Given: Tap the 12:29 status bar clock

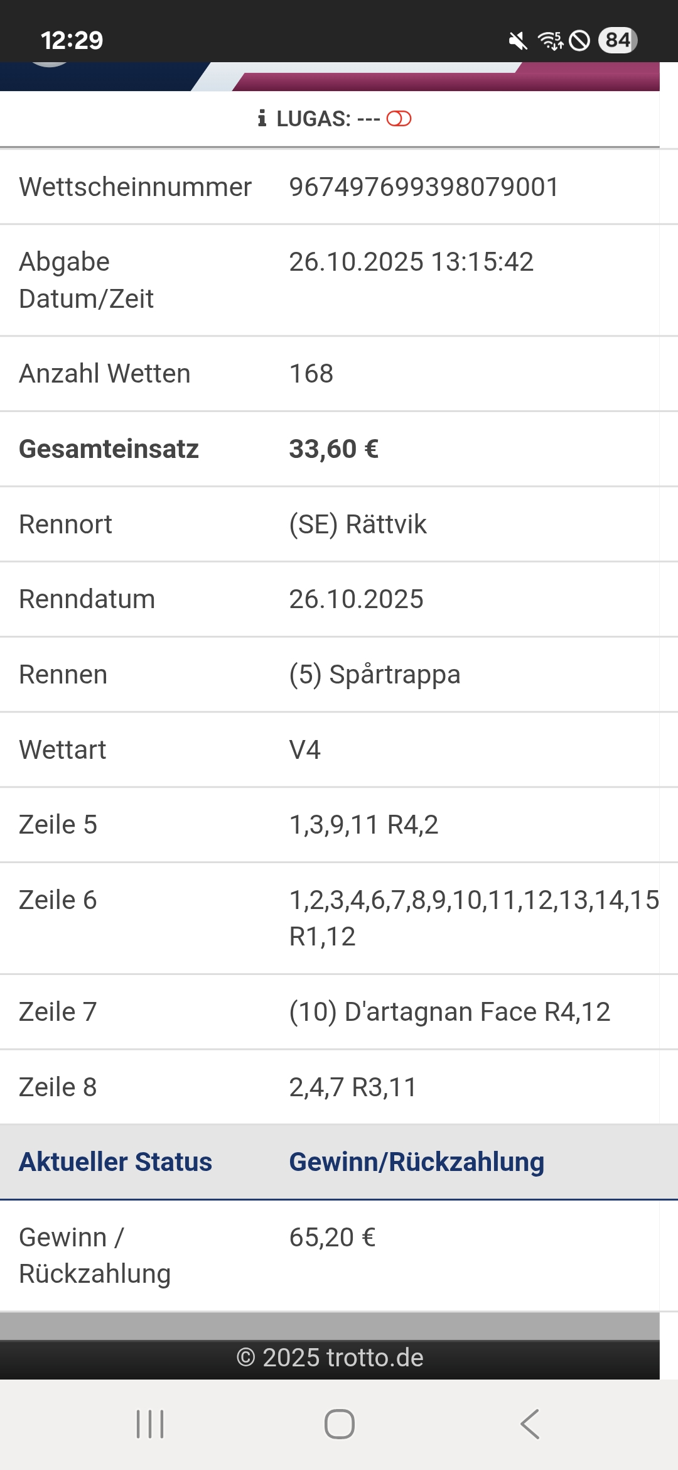Looking at the screenshot, I should 72,41.
